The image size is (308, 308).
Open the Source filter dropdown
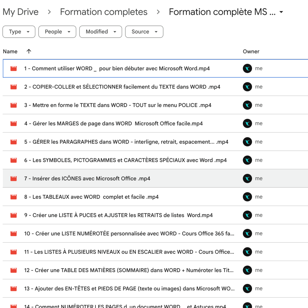coord(144,32)
